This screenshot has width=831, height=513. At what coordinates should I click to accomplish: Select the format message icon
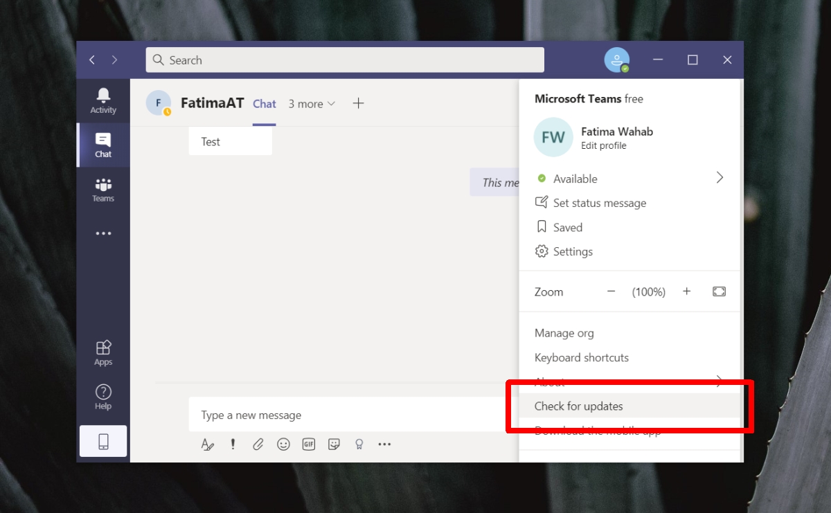click(207, 444)
